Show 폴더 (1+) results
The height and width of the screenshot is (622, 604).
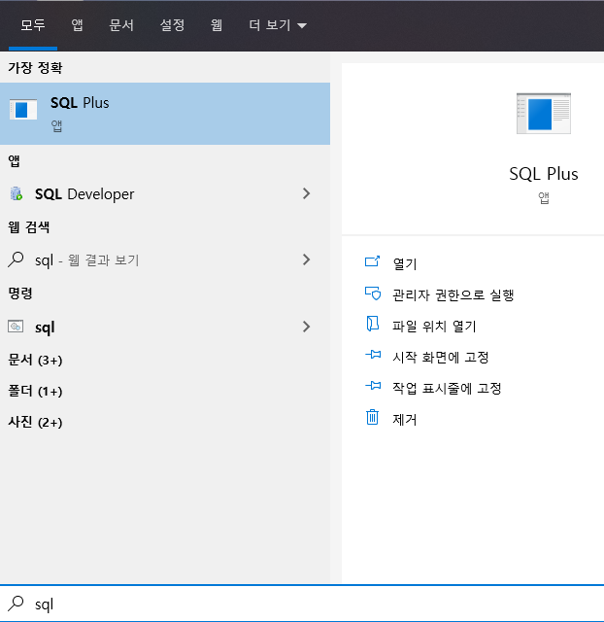(35, 391)
